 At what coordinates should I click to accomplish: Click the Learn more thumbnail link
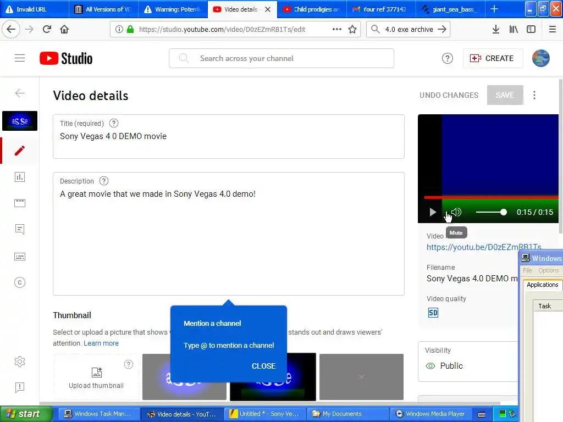[x=101, y=343]
